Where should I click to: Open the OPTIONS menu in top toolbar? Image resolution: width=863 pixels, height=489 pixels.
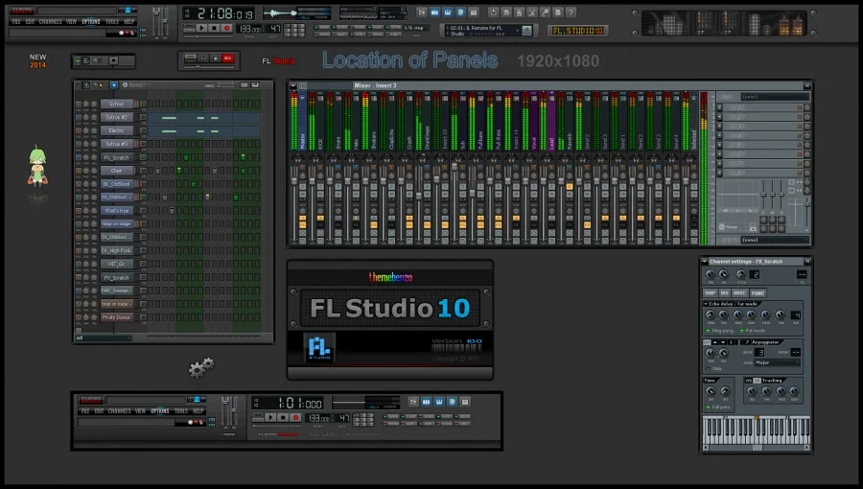(x=91, y=21)
